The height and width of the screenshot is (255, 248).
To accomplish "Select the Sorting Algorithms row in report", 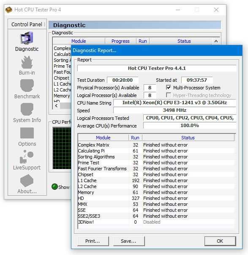I will pyautogui.click(x=156, y=157).
